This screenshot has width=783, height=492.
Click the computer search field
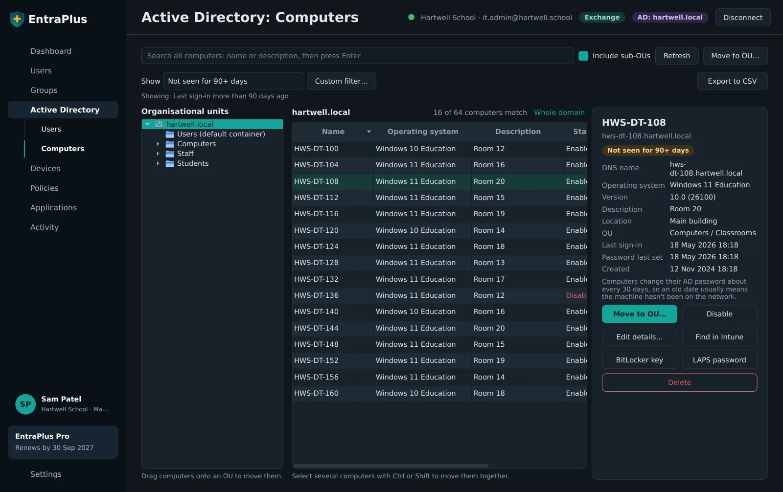pyautogui.click(x=357, y=56)
